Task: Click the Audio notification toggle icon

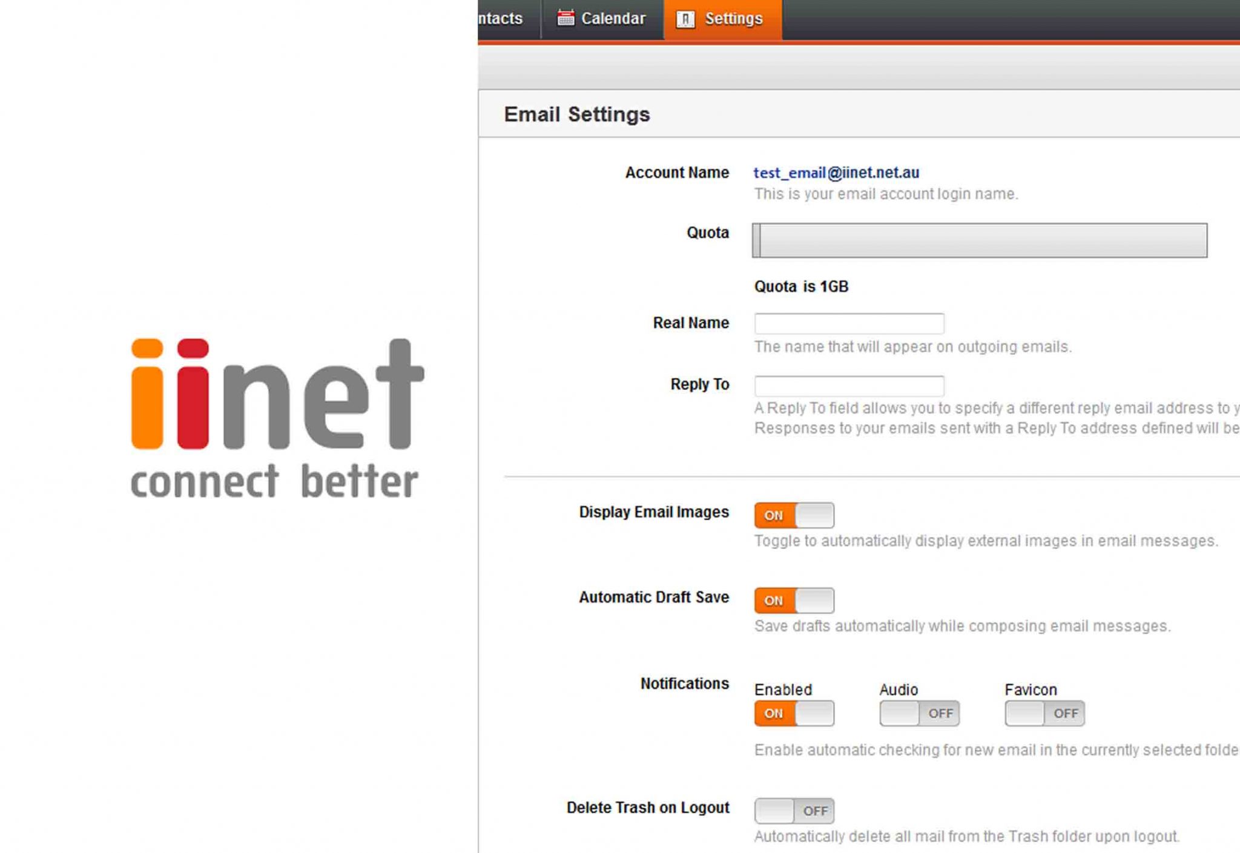Action: [x=918, y=713]
